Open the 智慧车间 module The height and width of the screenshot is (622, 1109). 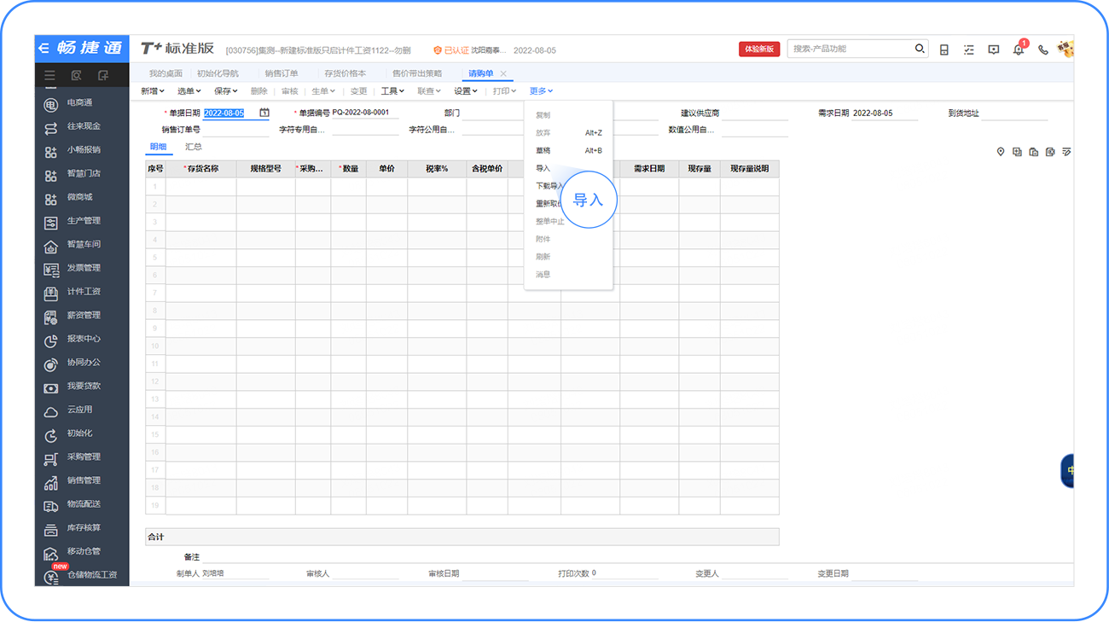[x=82, y=245]
